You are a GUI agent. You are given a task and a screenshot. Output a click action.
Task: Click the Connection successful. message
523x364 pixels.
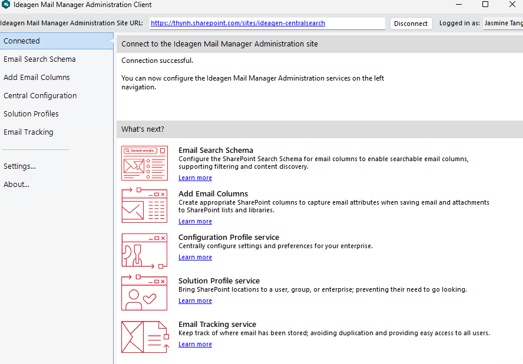[x=157, y=61]
